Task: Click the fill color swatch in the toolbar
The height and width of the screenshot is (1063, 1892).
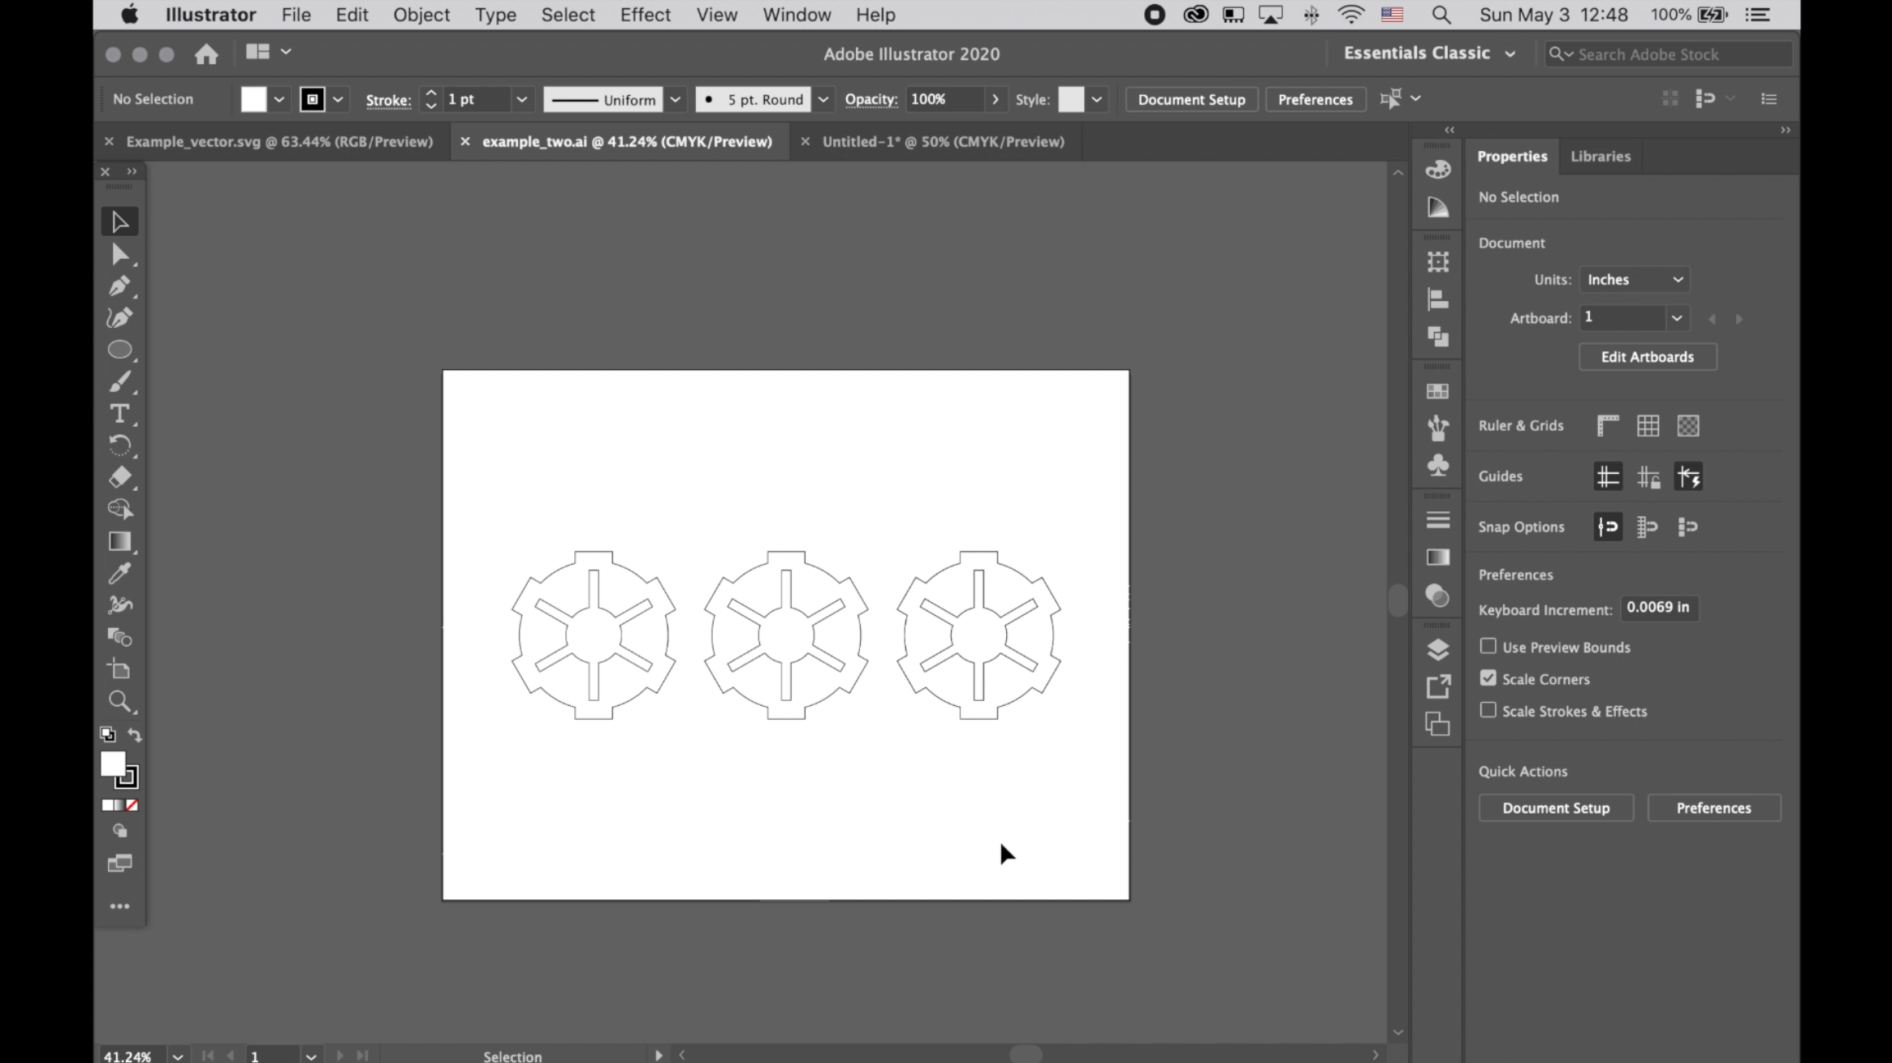Action: point(113,764)
